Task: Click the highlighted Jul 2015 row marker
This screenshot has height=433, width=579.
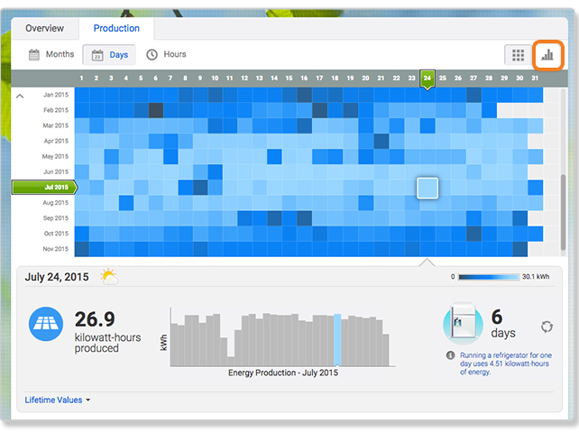Action: point(45,188)
